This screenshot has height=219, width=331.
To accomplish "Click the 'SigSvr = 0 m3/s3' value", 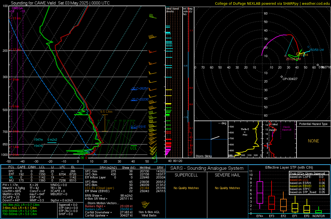I will click(x=62, y=200).
